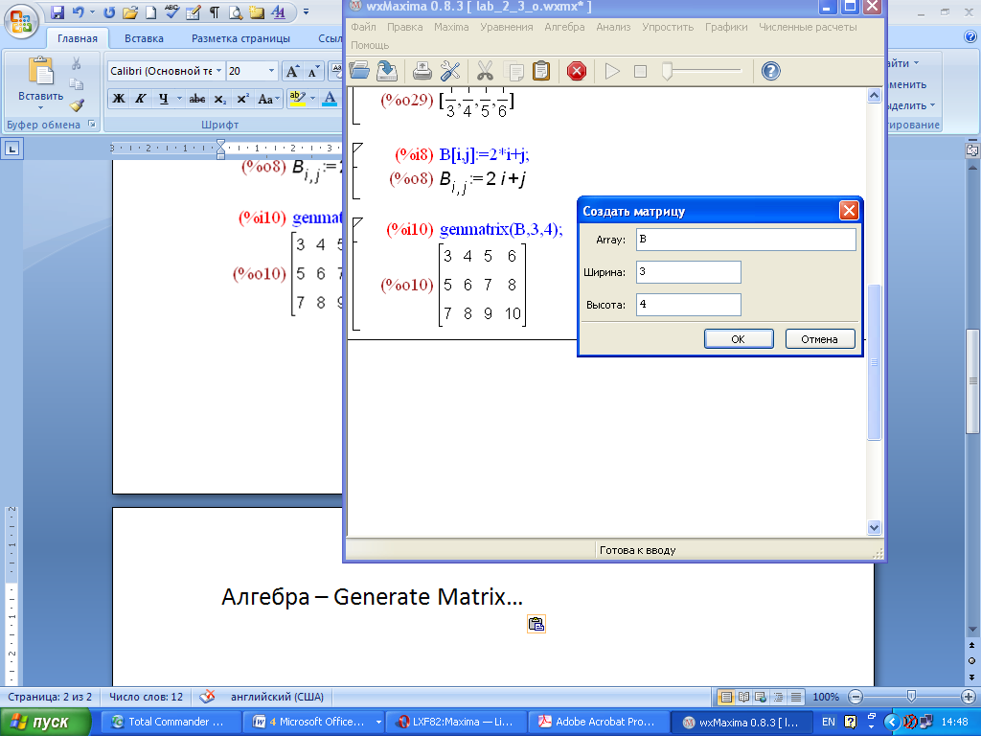
Task: Open the Customize Quick Access Toolbar dropdown
Action: click(306, 11)
